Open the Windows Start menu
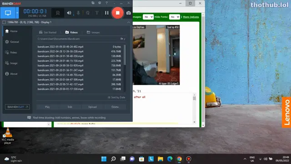 (104, 159)
